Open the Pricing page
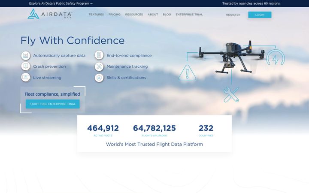The image size is (309, 193). pos(114,15)
